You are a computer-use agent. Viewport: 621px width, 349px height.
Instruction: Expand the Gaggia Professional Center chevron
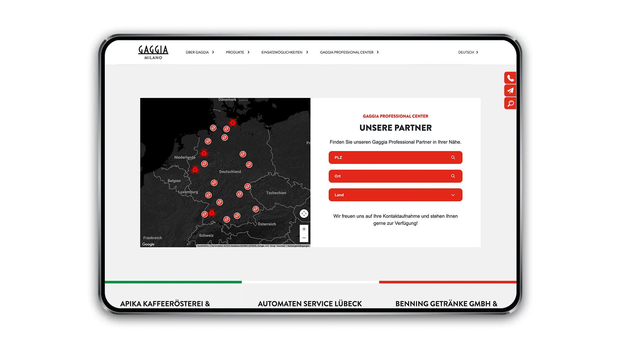click(377, 52)
